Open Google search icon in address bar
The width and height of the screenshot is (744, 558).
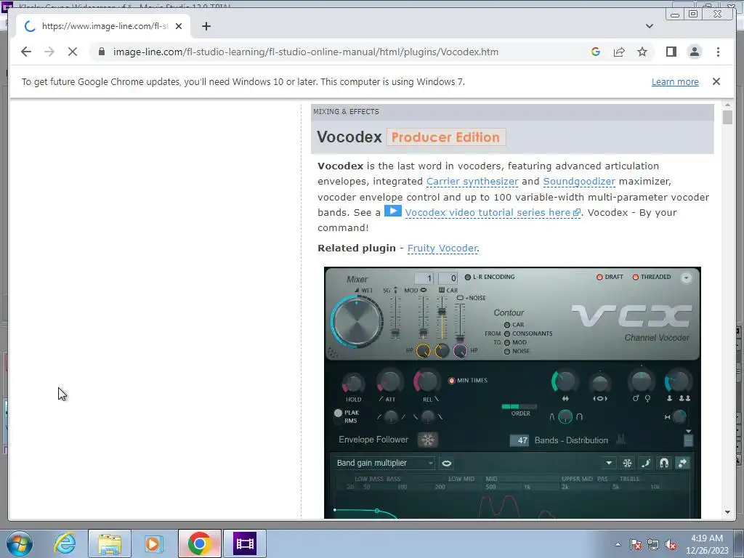coord(596,52)
